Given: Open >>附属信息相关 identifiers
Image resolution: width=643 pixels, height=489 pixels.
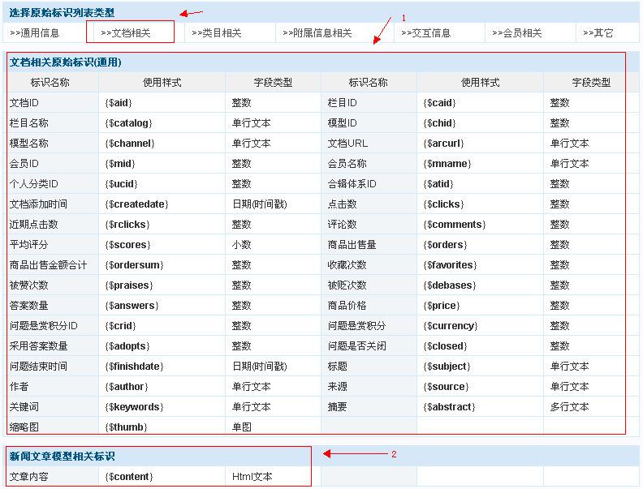Looking at the screenshot, I should (317, 33).
